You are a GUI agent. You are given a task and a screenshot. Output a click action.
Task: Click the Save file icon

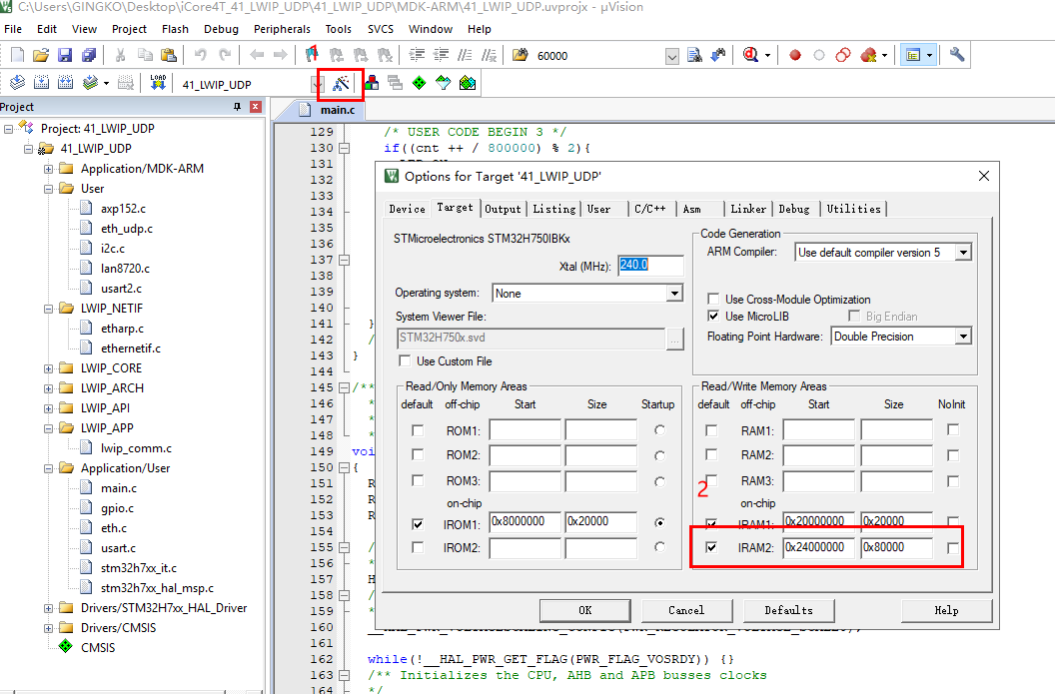click(65, 56)
